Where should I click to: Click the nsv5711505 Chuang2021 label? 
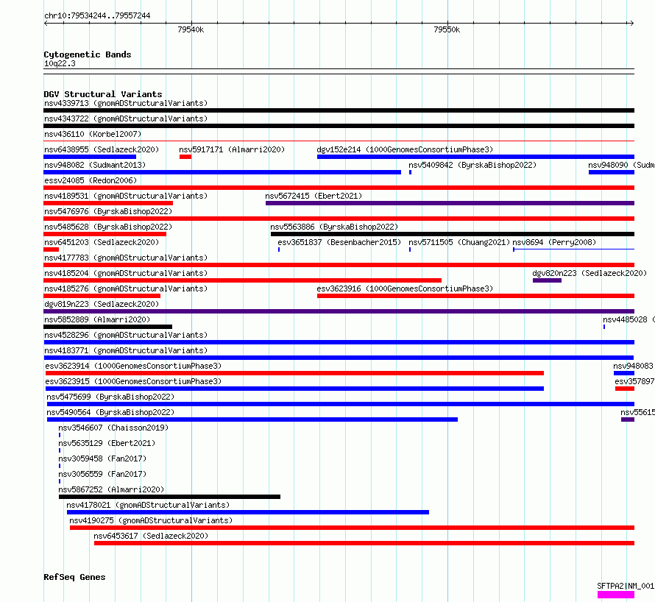click(x=459, y=242)
